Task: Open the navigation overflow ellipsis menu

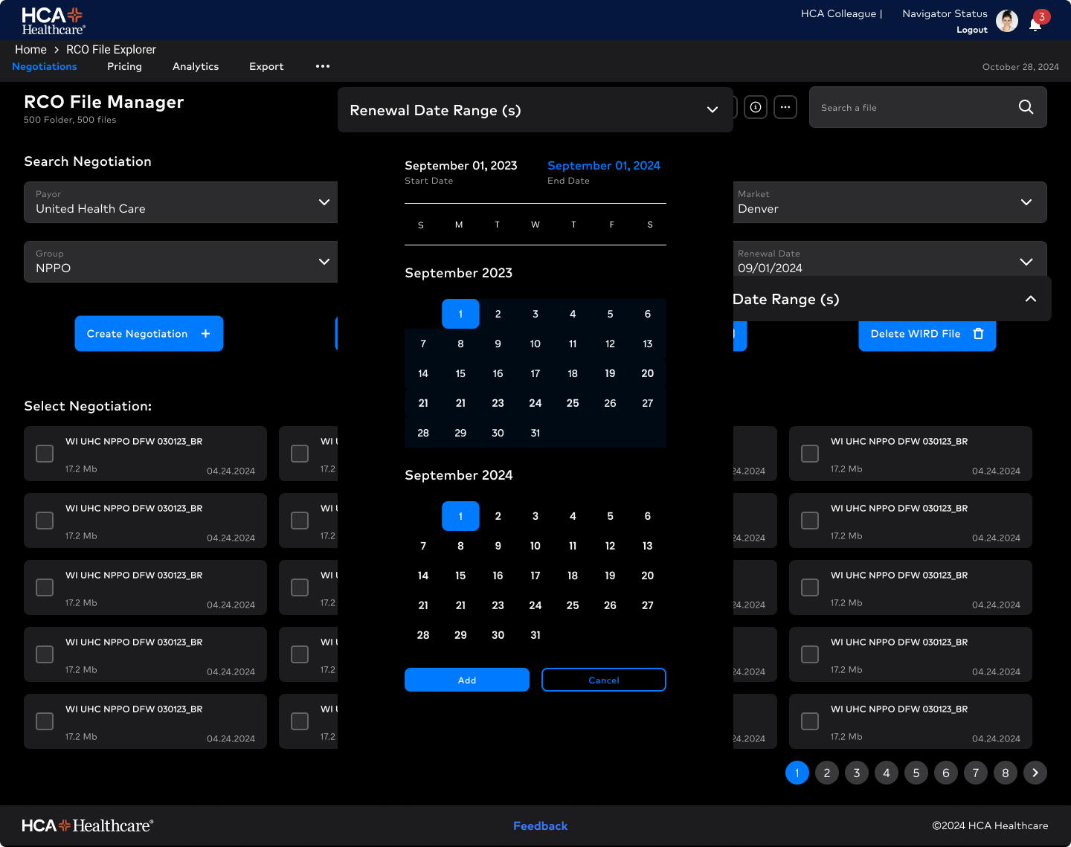Action: coord(322,66)
